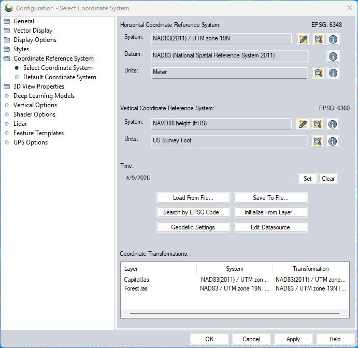Choose the Select Coordinate System item
The width and height of the screenshot is (358, 348).
tap(58, 68)
